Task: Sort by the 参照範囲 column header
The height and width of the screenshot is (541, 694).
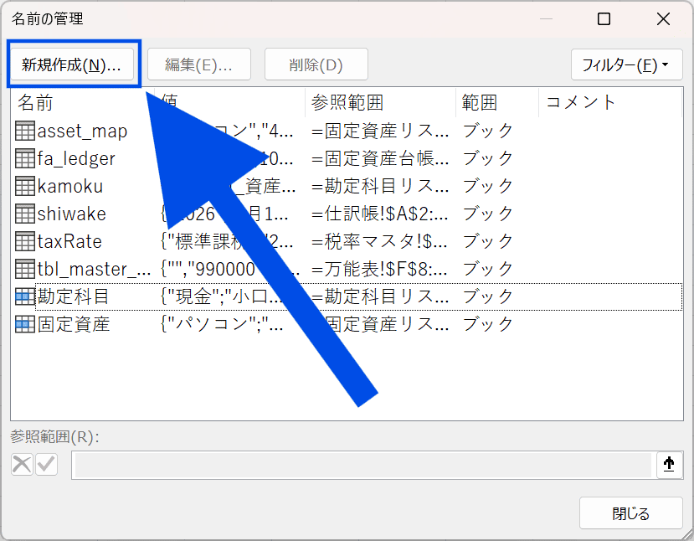Action: (379, 102)
